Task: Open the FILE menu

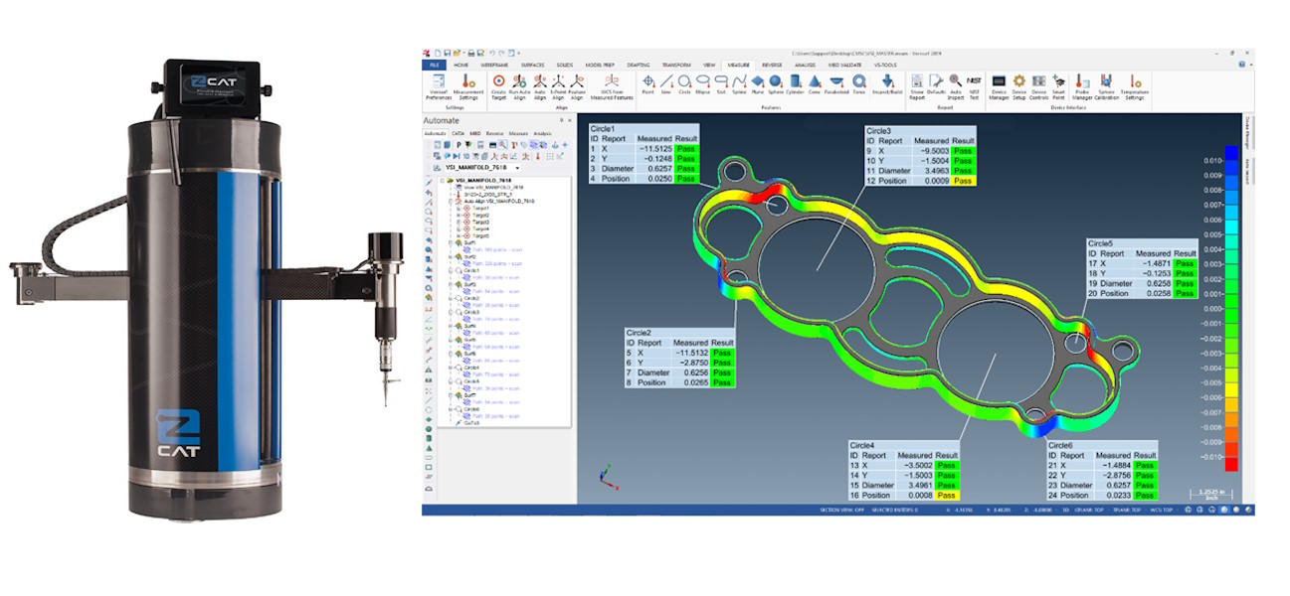Action: (435, 64)
